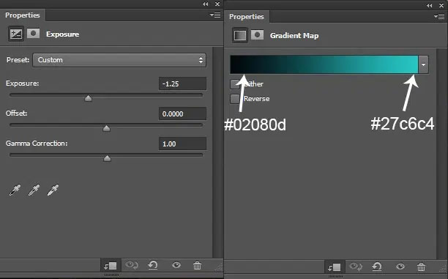Image resolution: width=448 pixels, height=279 pixels.
Task: Collapse Gradient Map panel with double arrows
Action: click(430, 5)
